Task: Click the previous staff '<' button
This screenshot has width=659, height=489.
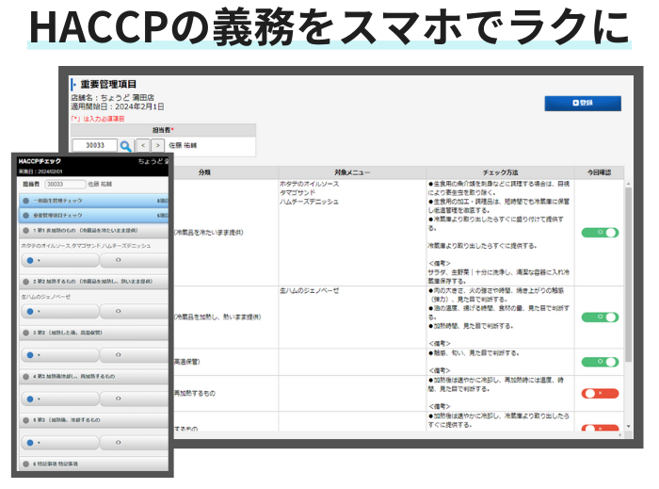Action: (x=143, y=145)
